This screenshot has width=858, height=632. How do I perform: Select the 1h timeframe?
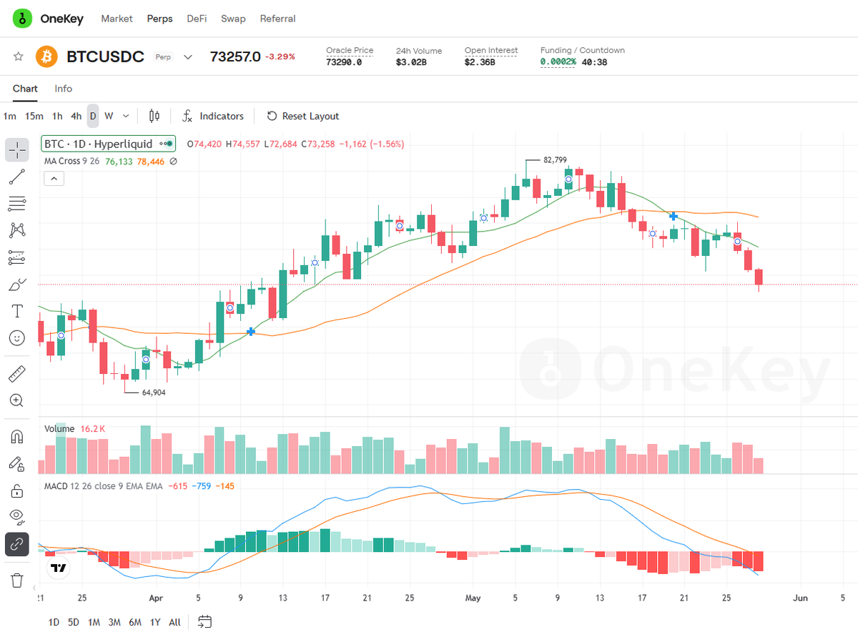pyautogui.click(x=57, y=116)
